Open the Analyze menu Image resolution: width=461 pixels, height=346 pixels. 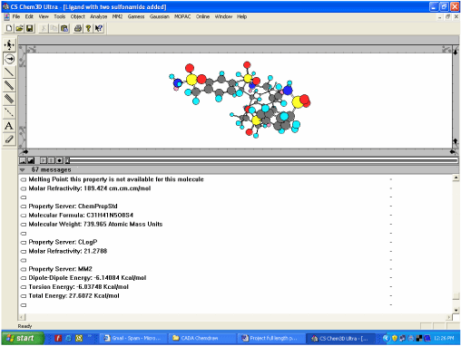coord(99,16)
